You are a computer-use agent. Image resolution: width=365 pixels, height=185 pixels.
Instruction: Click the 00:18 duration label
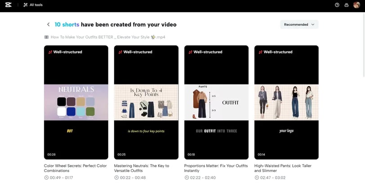[x=191, y=154]
